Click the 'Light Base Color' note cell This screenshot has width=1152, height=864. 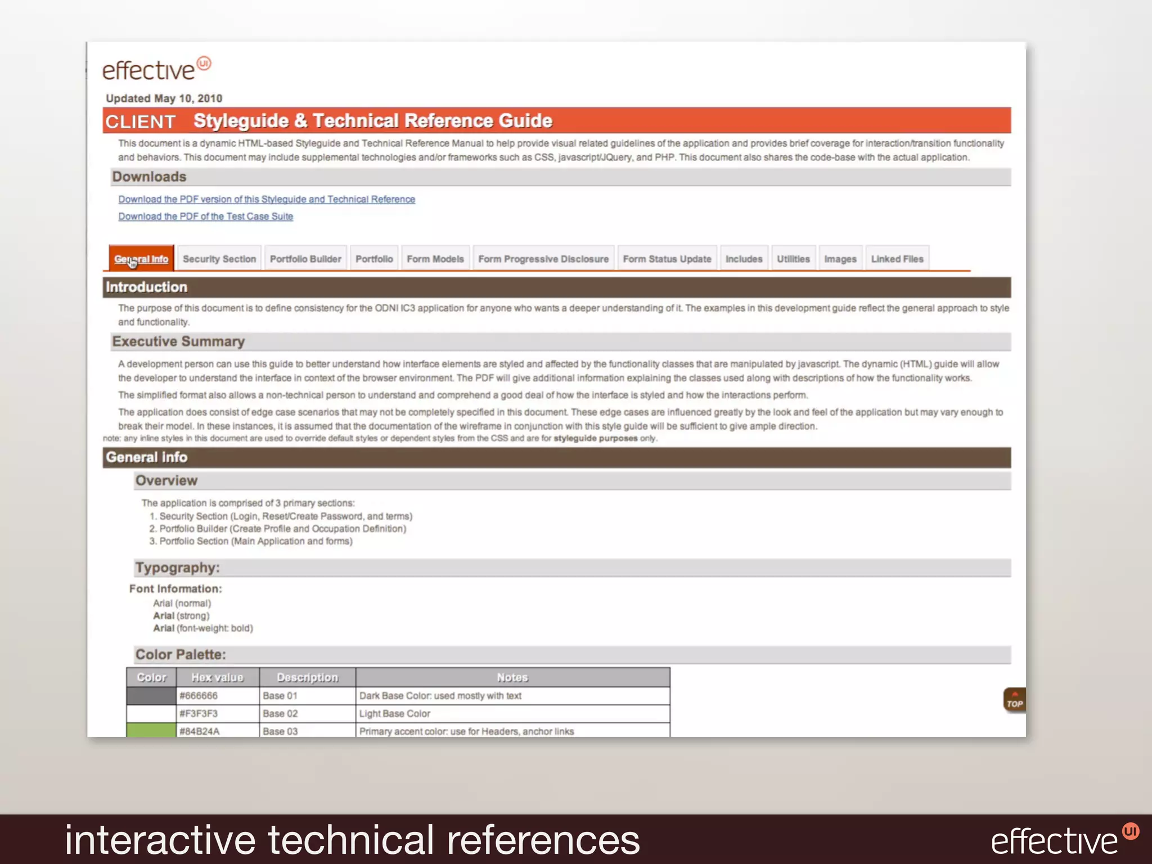[512, 714]
